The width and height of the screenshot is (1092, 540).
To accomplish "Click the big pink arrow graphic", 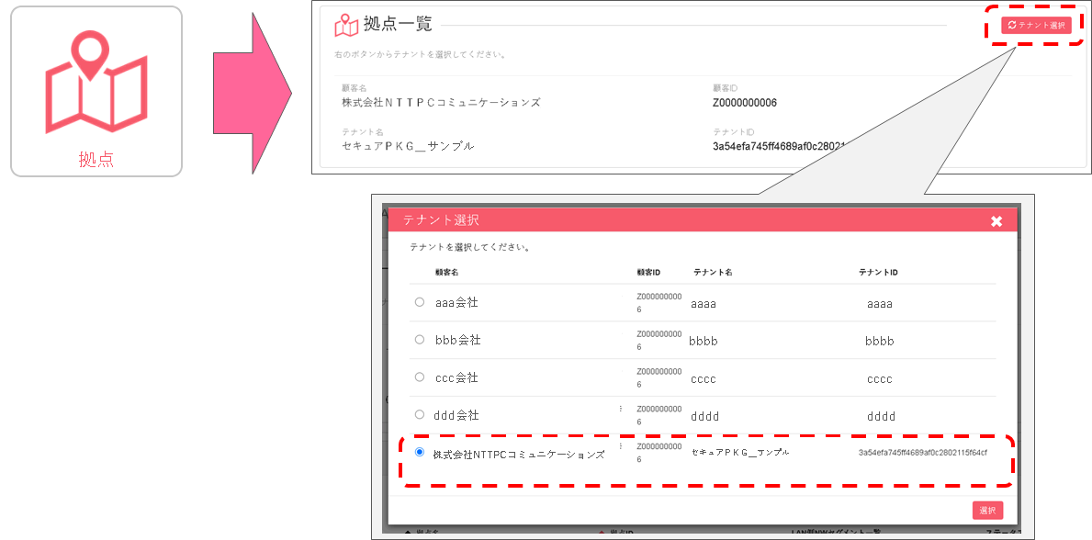I will click(x=253, y=92).
